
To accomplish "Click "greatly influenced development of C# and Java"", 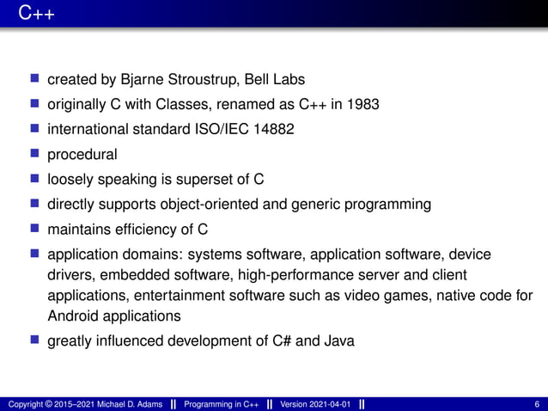I will [x=201, y=340].
